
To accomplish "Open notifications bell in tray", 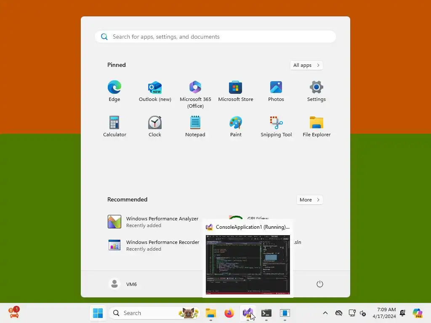I will coord(403,313).
